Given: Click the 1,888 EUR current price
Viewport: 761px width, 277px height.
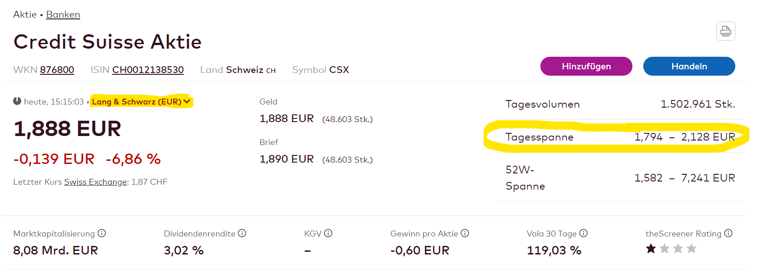Looking at the screenshot, I should point(67,129).
